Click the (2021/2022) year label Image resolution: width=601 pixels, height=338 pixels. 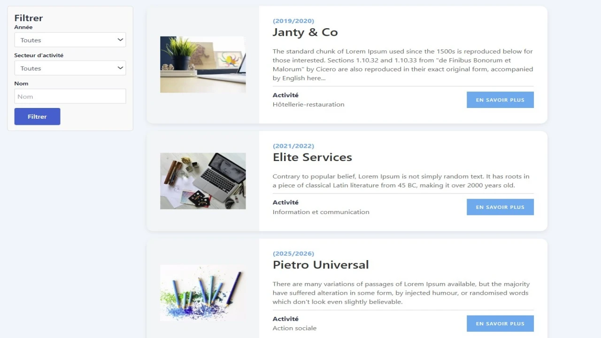pyautogui.click(x=293, y=146)
